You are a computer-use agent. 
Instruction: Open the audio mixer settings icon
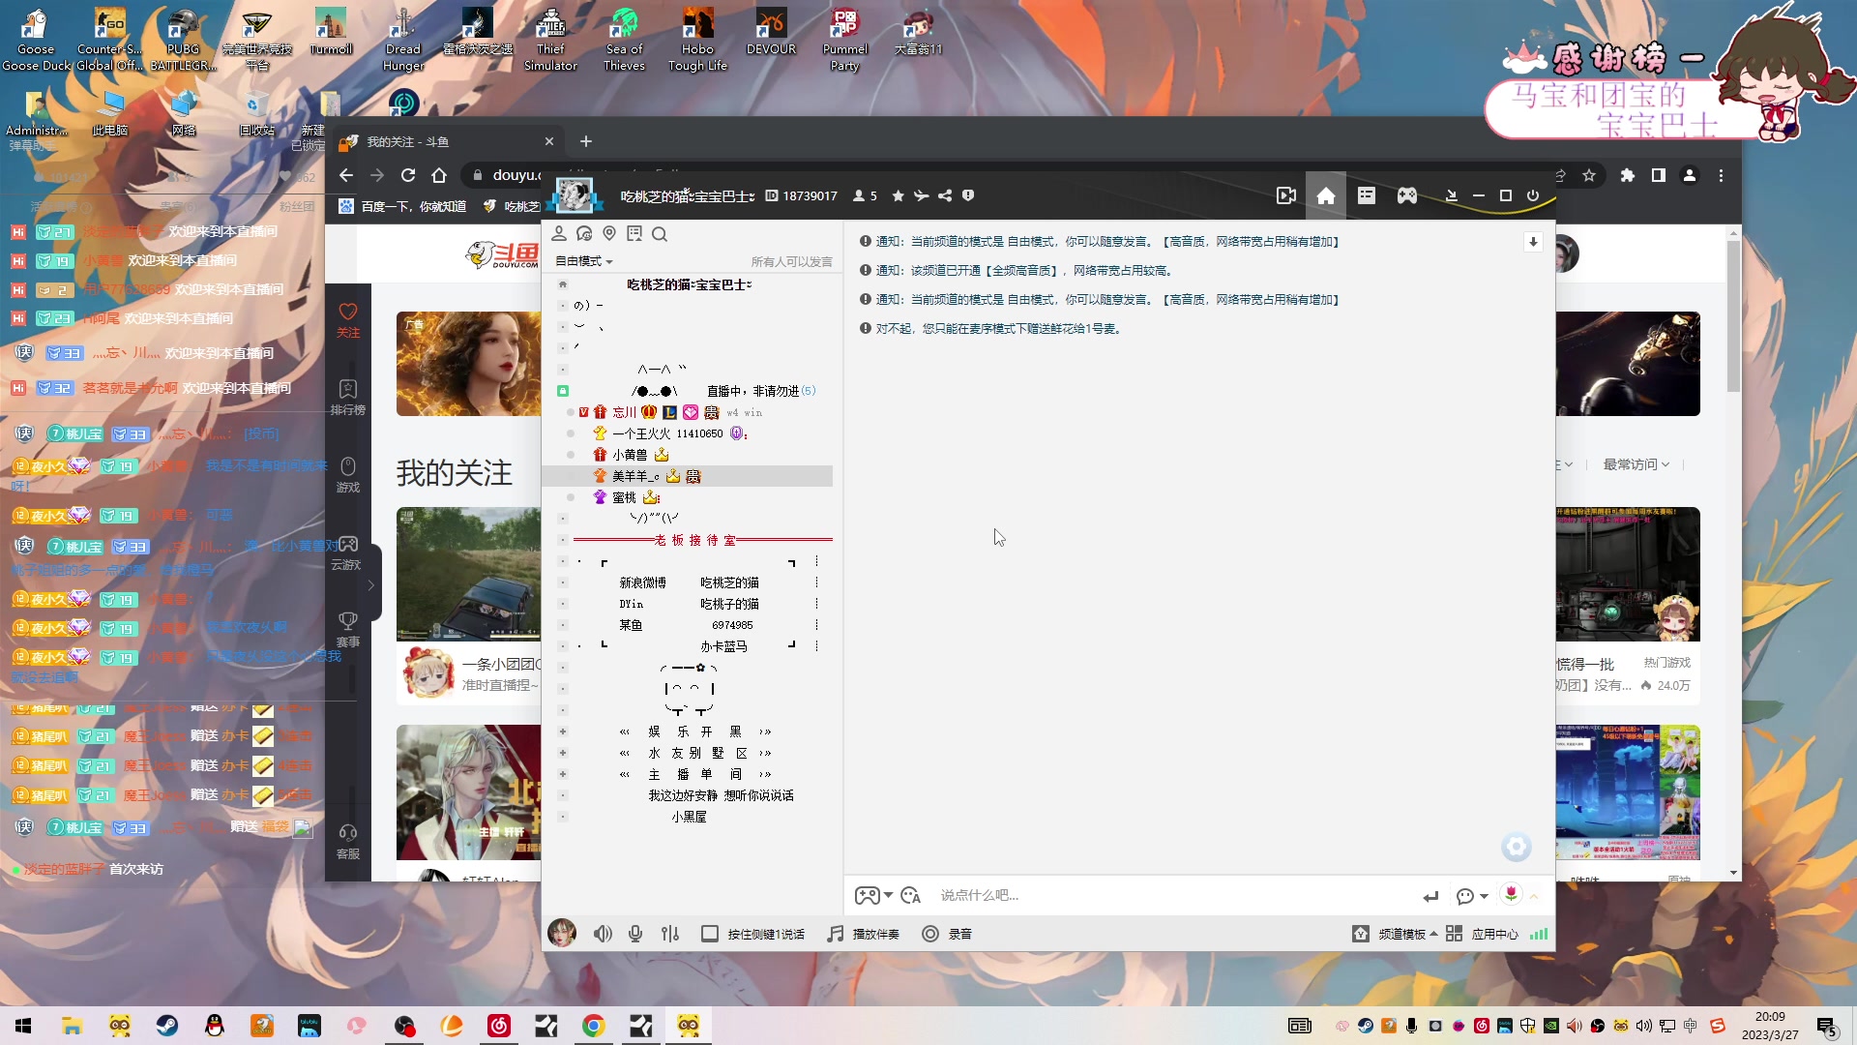(x=670, y=934)
